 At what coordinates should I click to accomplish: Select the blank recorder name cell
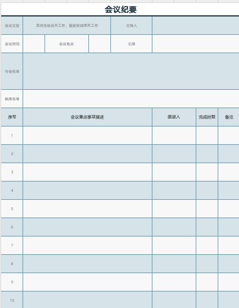click(196, 44)
